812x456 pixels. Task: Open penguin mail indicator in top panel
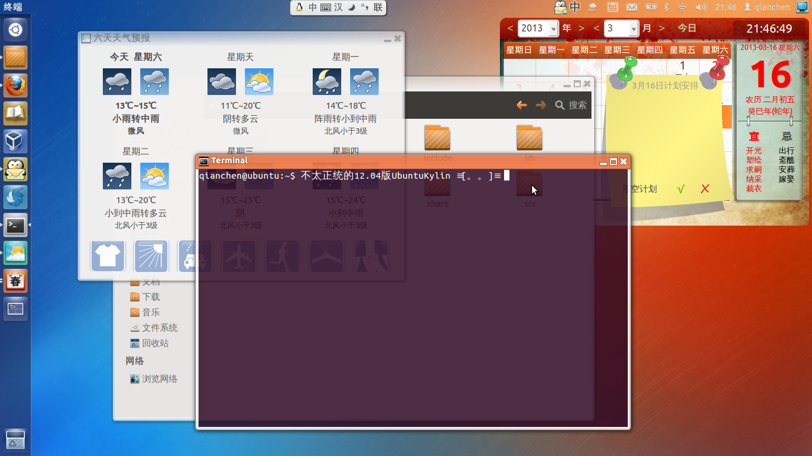click(560, 7)
